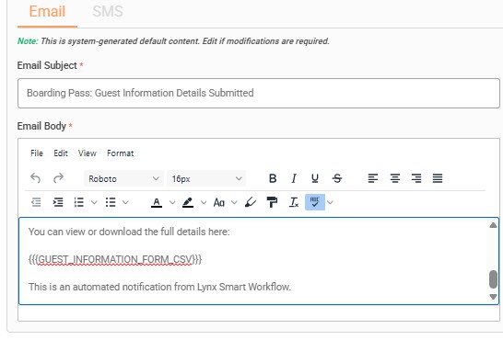Undo the last edit
Screen dimensions: 503x340
(x=35, y=178)
